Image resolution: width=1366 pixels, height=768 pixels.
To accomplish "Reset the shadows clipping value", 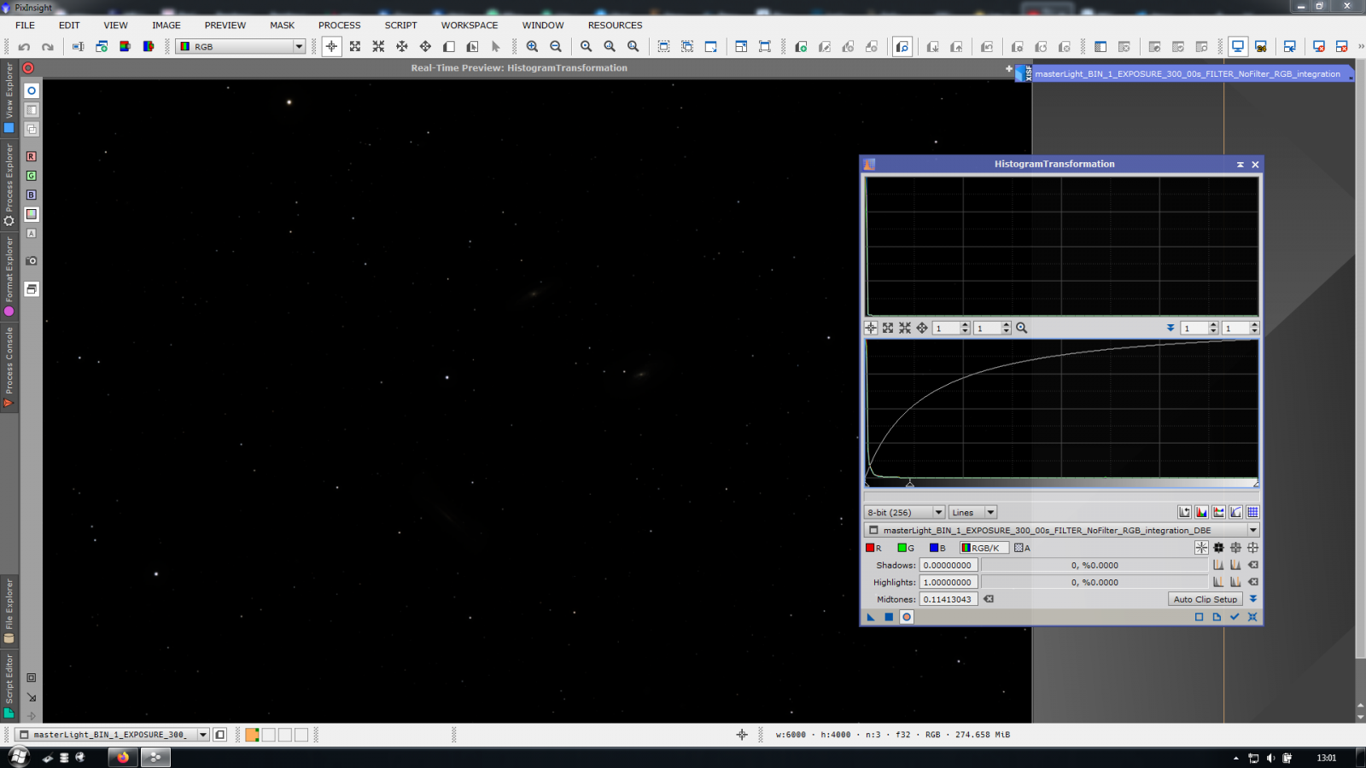I will coord(1253,565).
